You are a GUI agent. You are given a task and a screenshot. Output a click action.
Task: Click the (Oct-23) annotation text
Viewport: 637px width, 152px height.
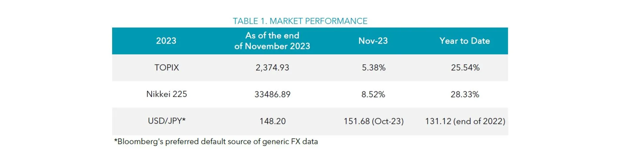(x=388, y=121)
